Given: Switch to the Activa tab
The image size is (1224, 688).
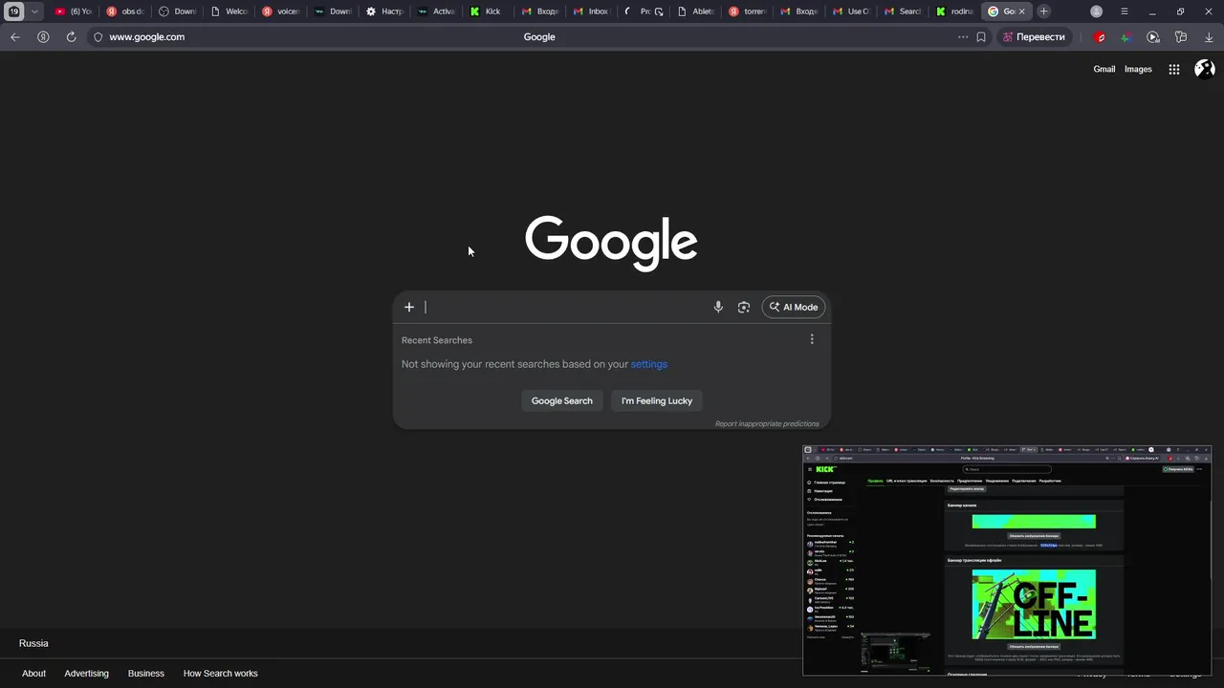Looking at the screenshot, I should click(435, 11).
